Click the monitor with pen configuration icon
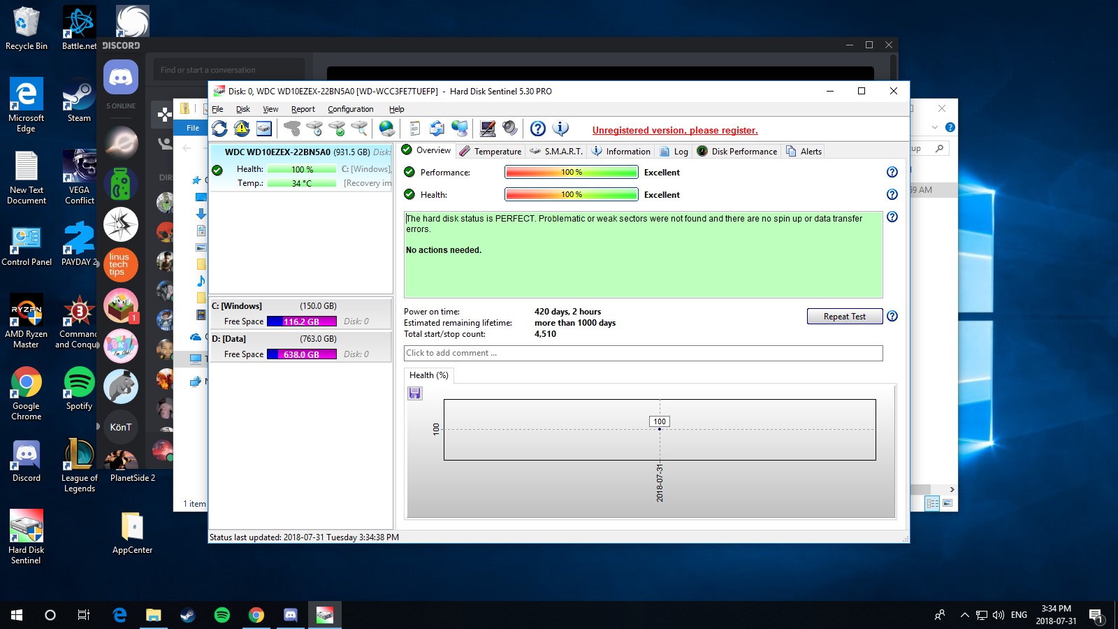The width and height of the screenshot is (1118, 629). [488, 129]
